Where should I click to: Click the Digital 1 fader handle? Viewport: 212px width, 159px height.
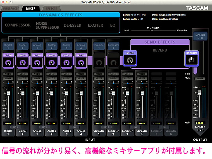tap(8, 93)
